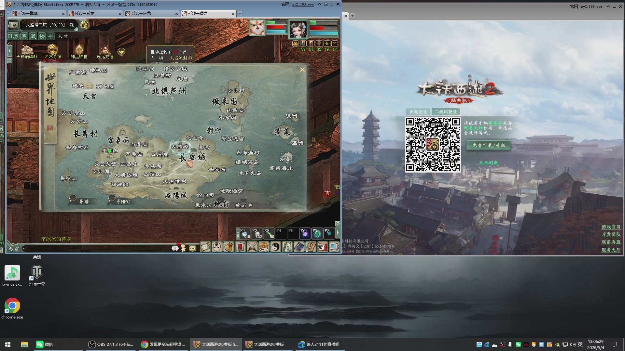Collapse the second game window's top chevron
Screen dimensions: 625x351
click(x=608, y=6)
